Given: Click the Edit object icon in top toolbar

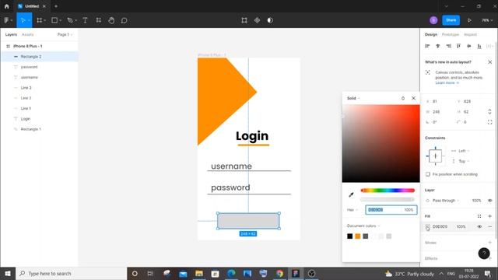Looking at the screenshot, I should pyautogui.click(x=244, y=20).
